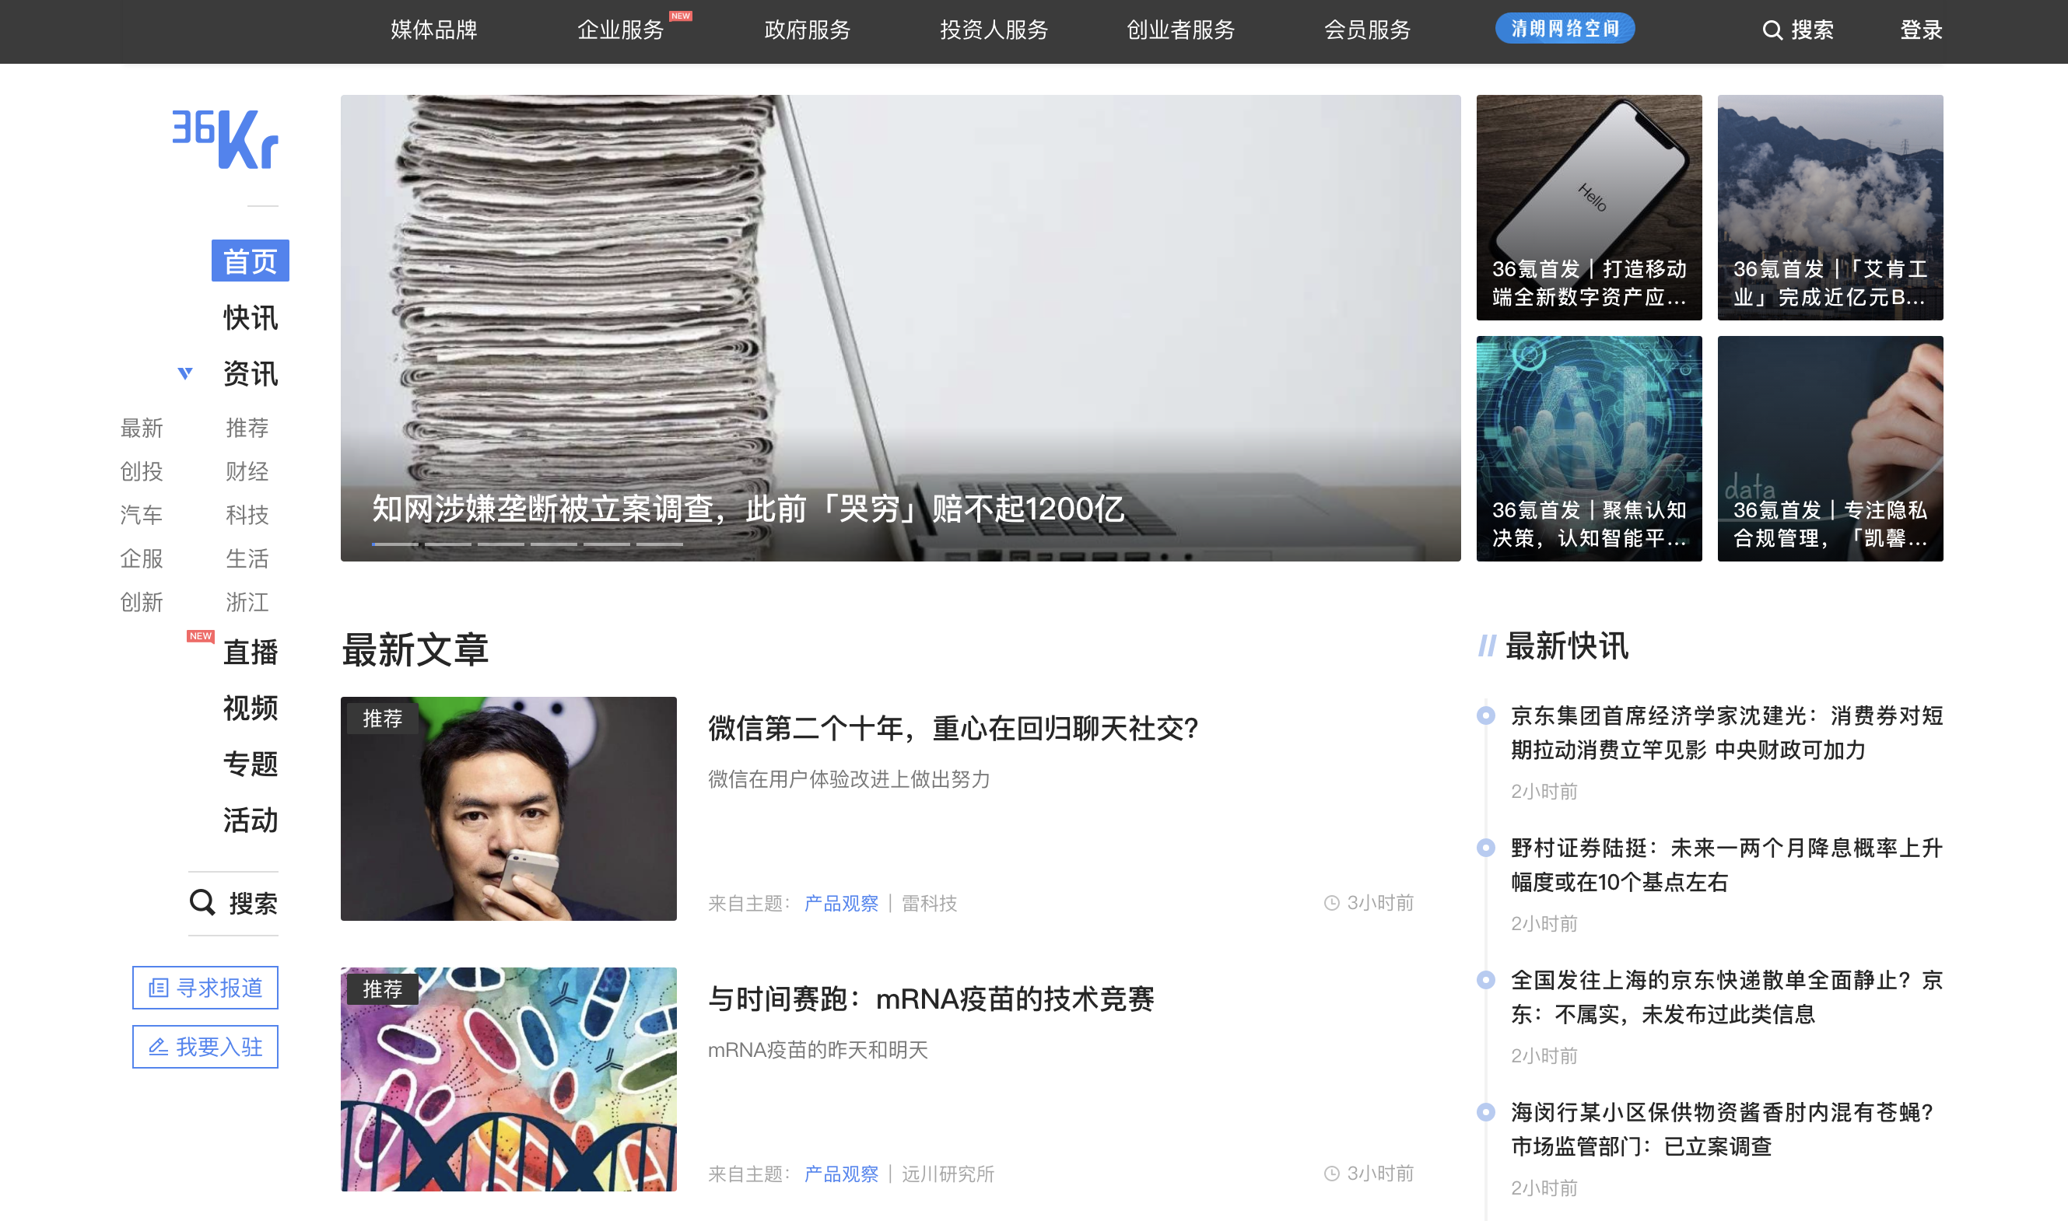This screenshot has height=1221, width=2068.
Task: Click 搜索 text in top bar
Action: 1812,30
